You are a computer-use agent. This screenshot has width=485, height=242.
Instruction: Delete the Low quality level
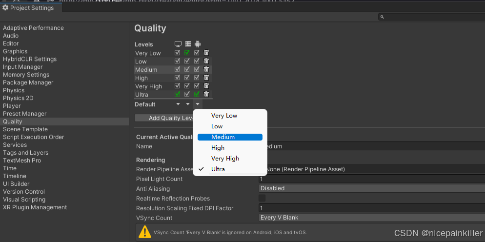pyautogui.click(x=206, y=61)
